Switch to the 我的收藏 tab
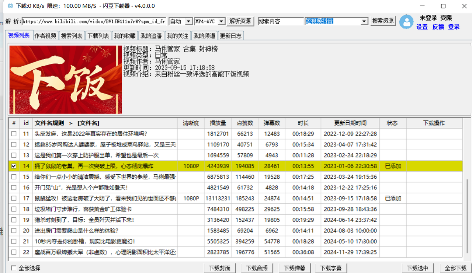The width and height of the screenshot is (472, 273). coord(125,35)
